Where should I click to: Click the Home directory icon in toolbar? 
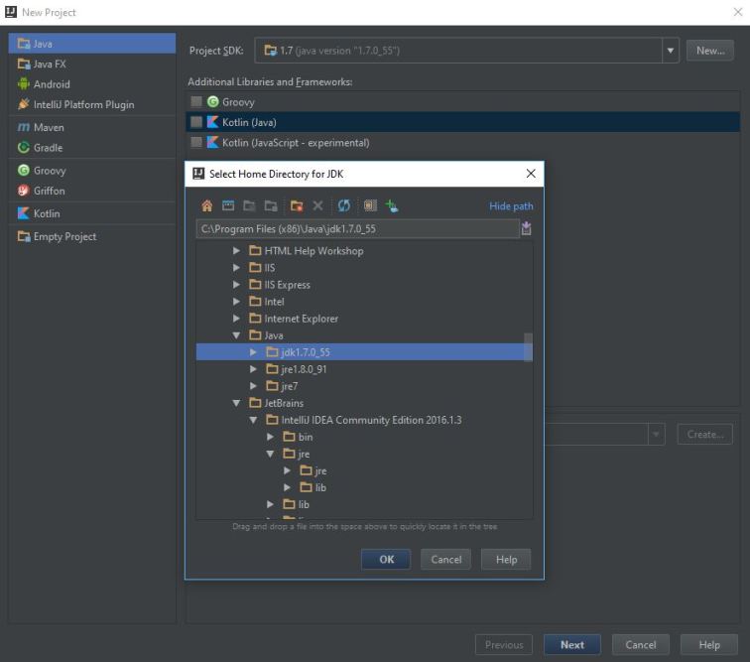pos(206,205)
